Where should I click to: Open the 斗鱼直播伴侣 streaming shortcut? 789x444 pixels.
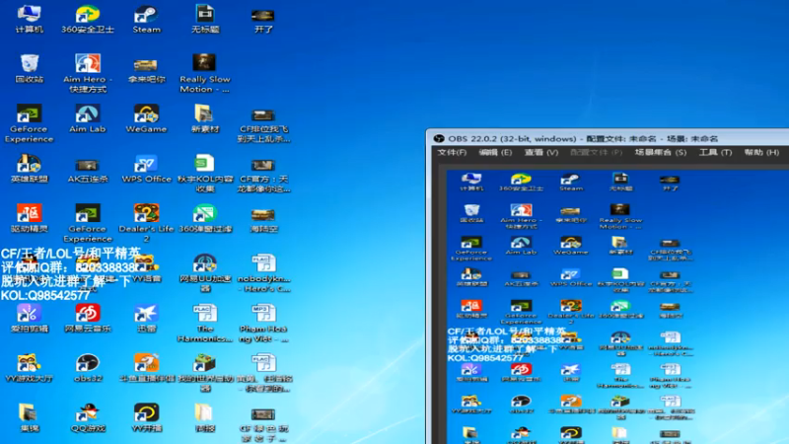pos(146,367)
